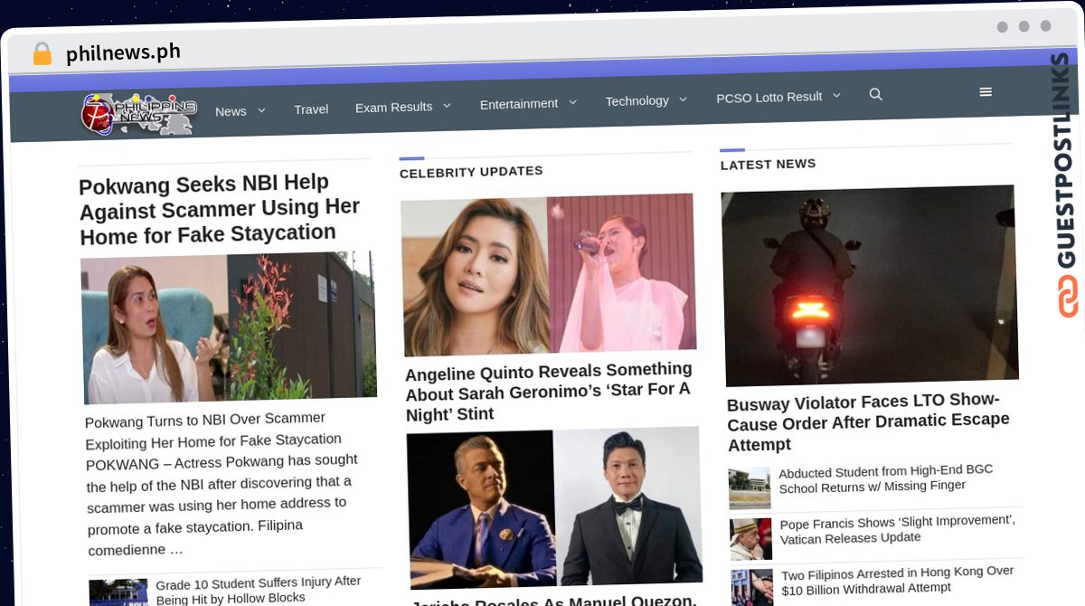The image size is (1085, 606).
Task: Click the busway motorcycle rider photo
Action: click(x=870, y=285)
